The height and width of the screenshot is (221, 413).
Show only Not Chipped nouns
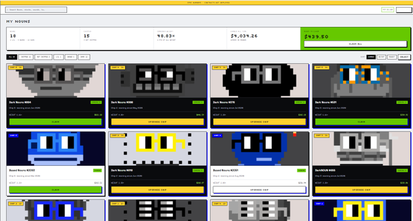click(44, 57)
